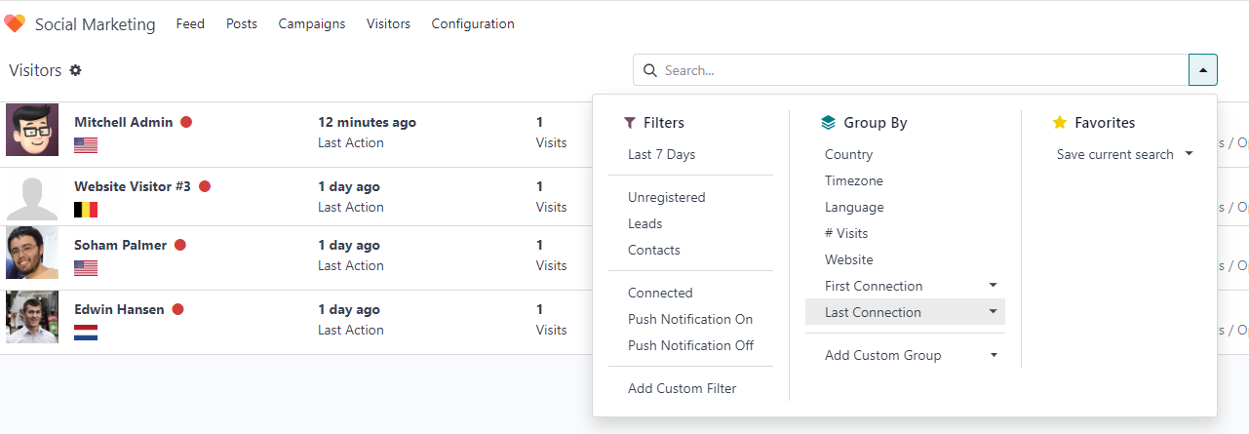1249x434 pixels.
Task: Enable the Push Notification On filter
Action: [690, 319]
